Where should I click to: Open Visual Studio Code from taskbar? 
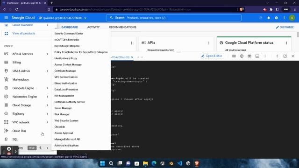179,163
